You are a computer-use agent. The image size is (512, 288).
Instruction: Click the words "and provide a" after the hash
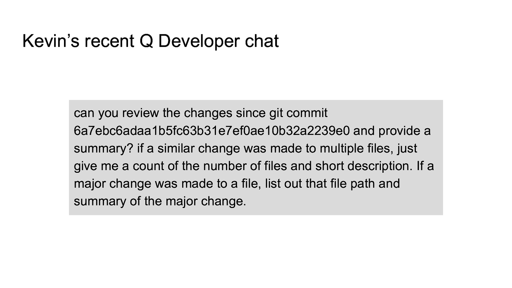coord(392,131)
